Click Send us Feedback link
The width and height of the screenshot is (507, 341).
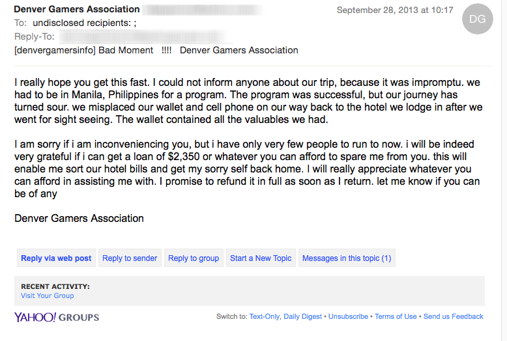click(x=454, y=316)
